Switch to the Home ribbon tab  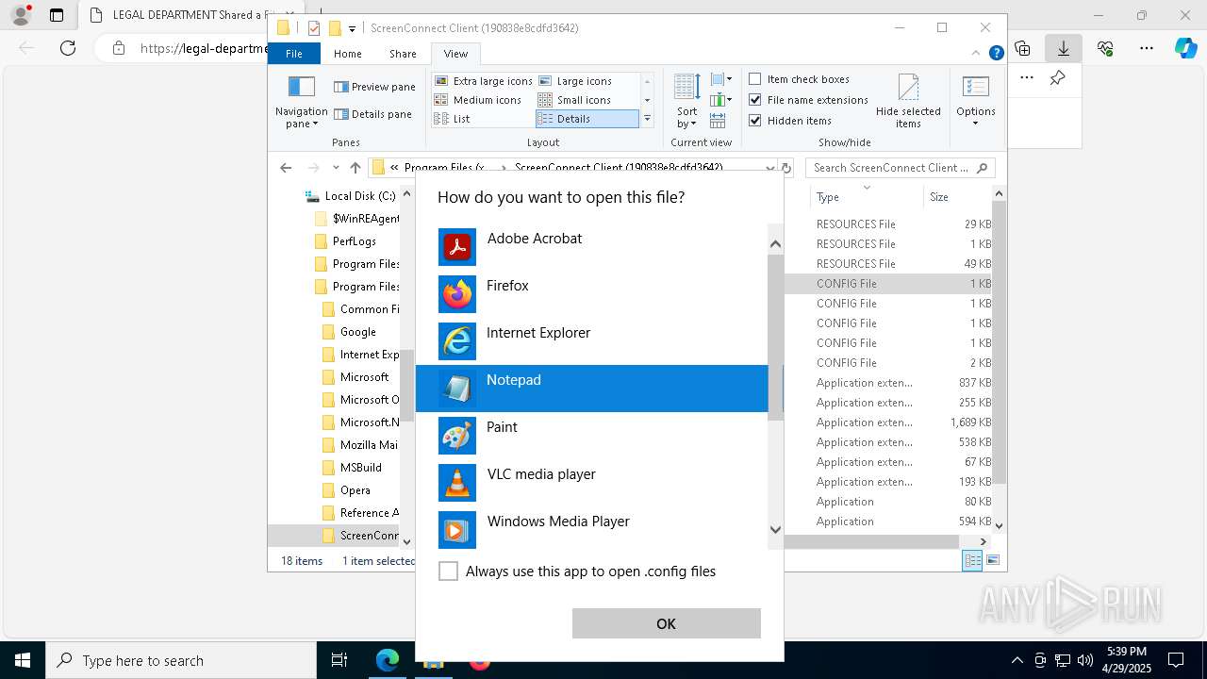(347, 54)
